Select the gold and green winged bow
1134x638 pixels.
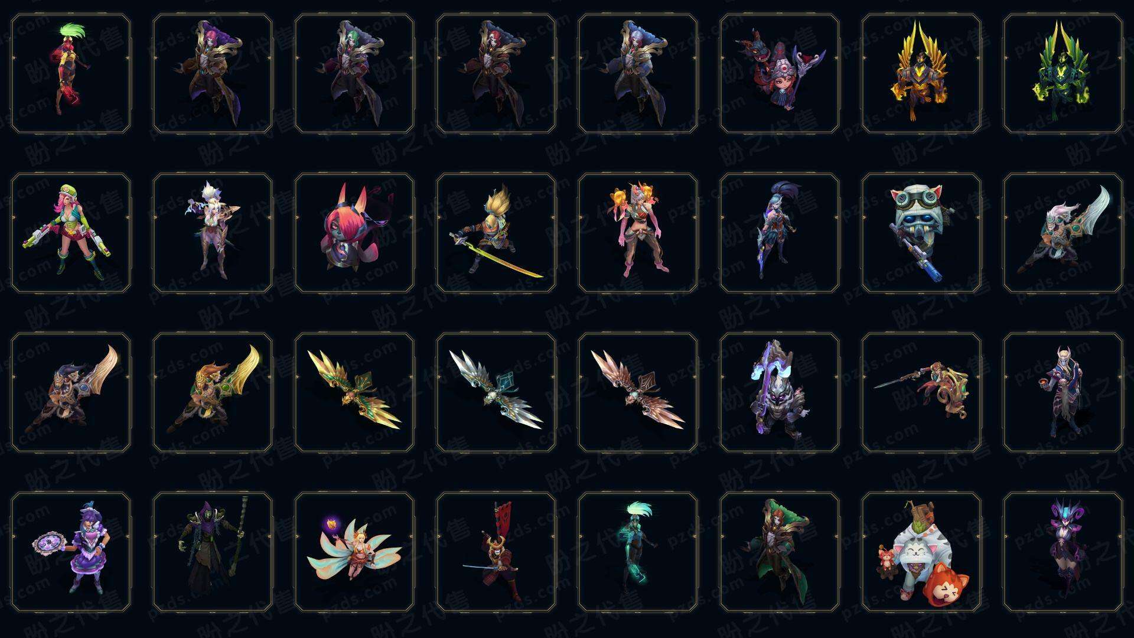pyautogui.click(x=354, y=393)
